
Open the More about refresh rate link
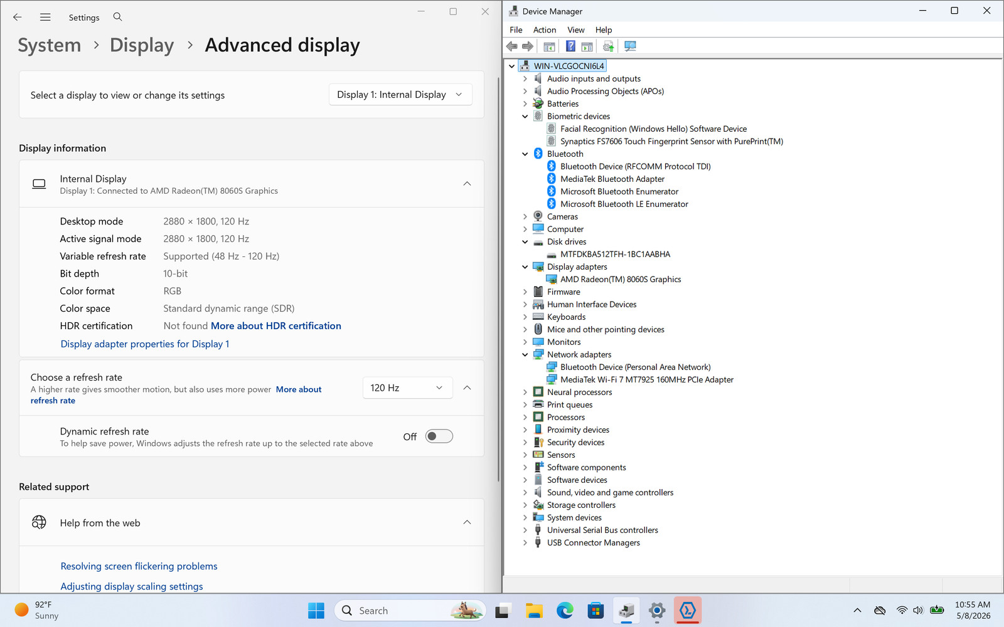(x=176, y=395)
